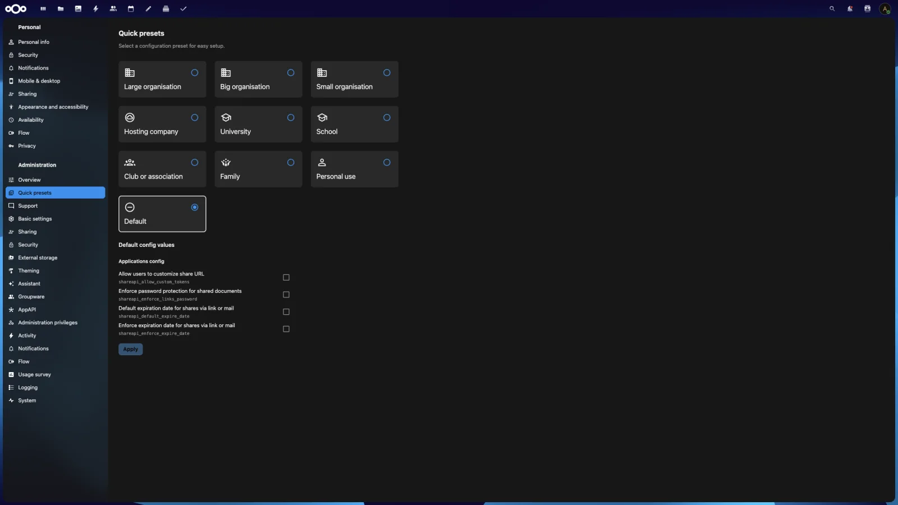Click the Default config values heading

(146, 245)
